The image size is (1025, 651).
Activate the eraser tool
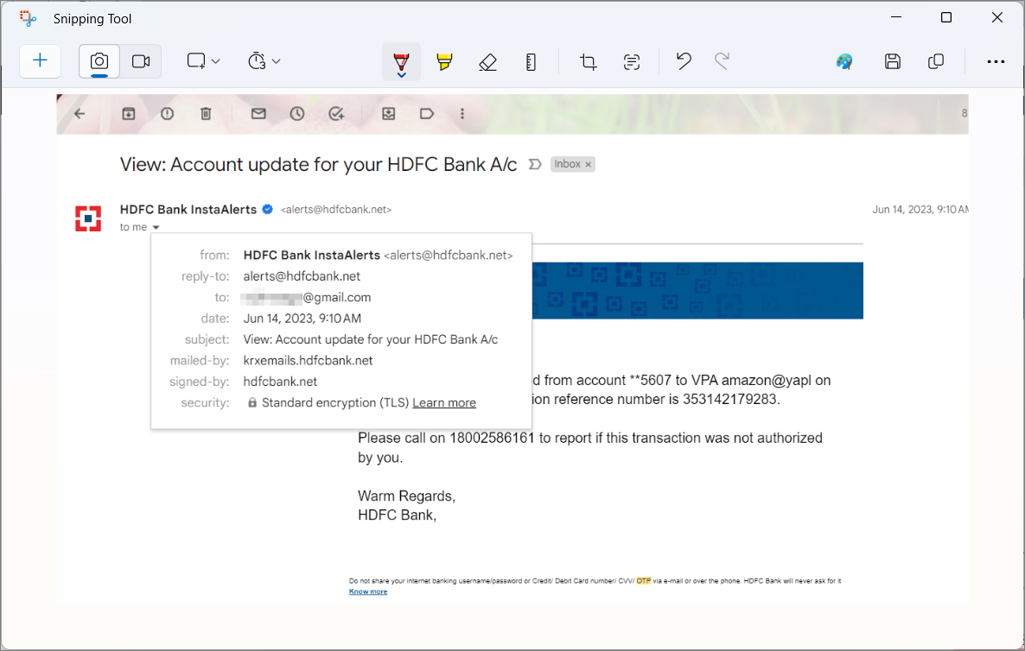point(487,61)
